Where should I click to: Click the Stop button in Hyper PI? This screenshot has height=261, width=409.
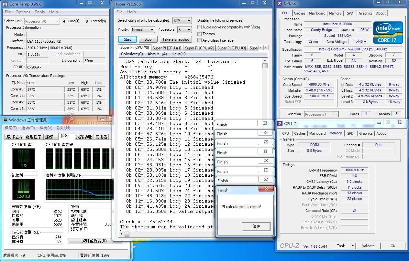click(148, 39)
